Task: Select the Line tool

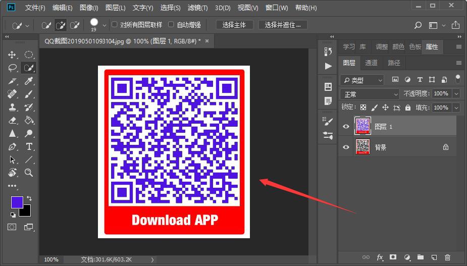Action: click(x=29, y=159)
